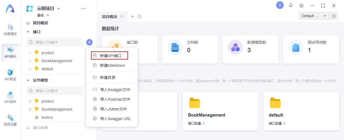Close the 项目概况 tab
The height and width of the screenshot is (140, 344).
[122, 16]
